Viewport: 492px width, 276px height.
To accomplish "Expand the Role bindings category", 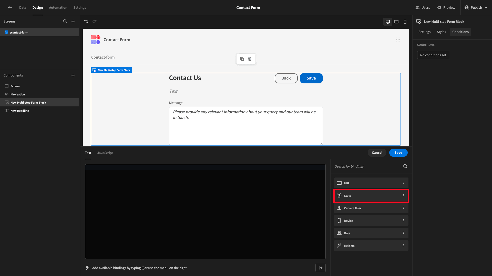I will (371, 233).
